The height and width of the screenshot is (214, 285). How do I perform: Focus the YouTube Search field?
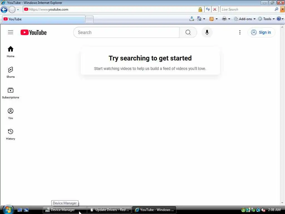[126, 32]
